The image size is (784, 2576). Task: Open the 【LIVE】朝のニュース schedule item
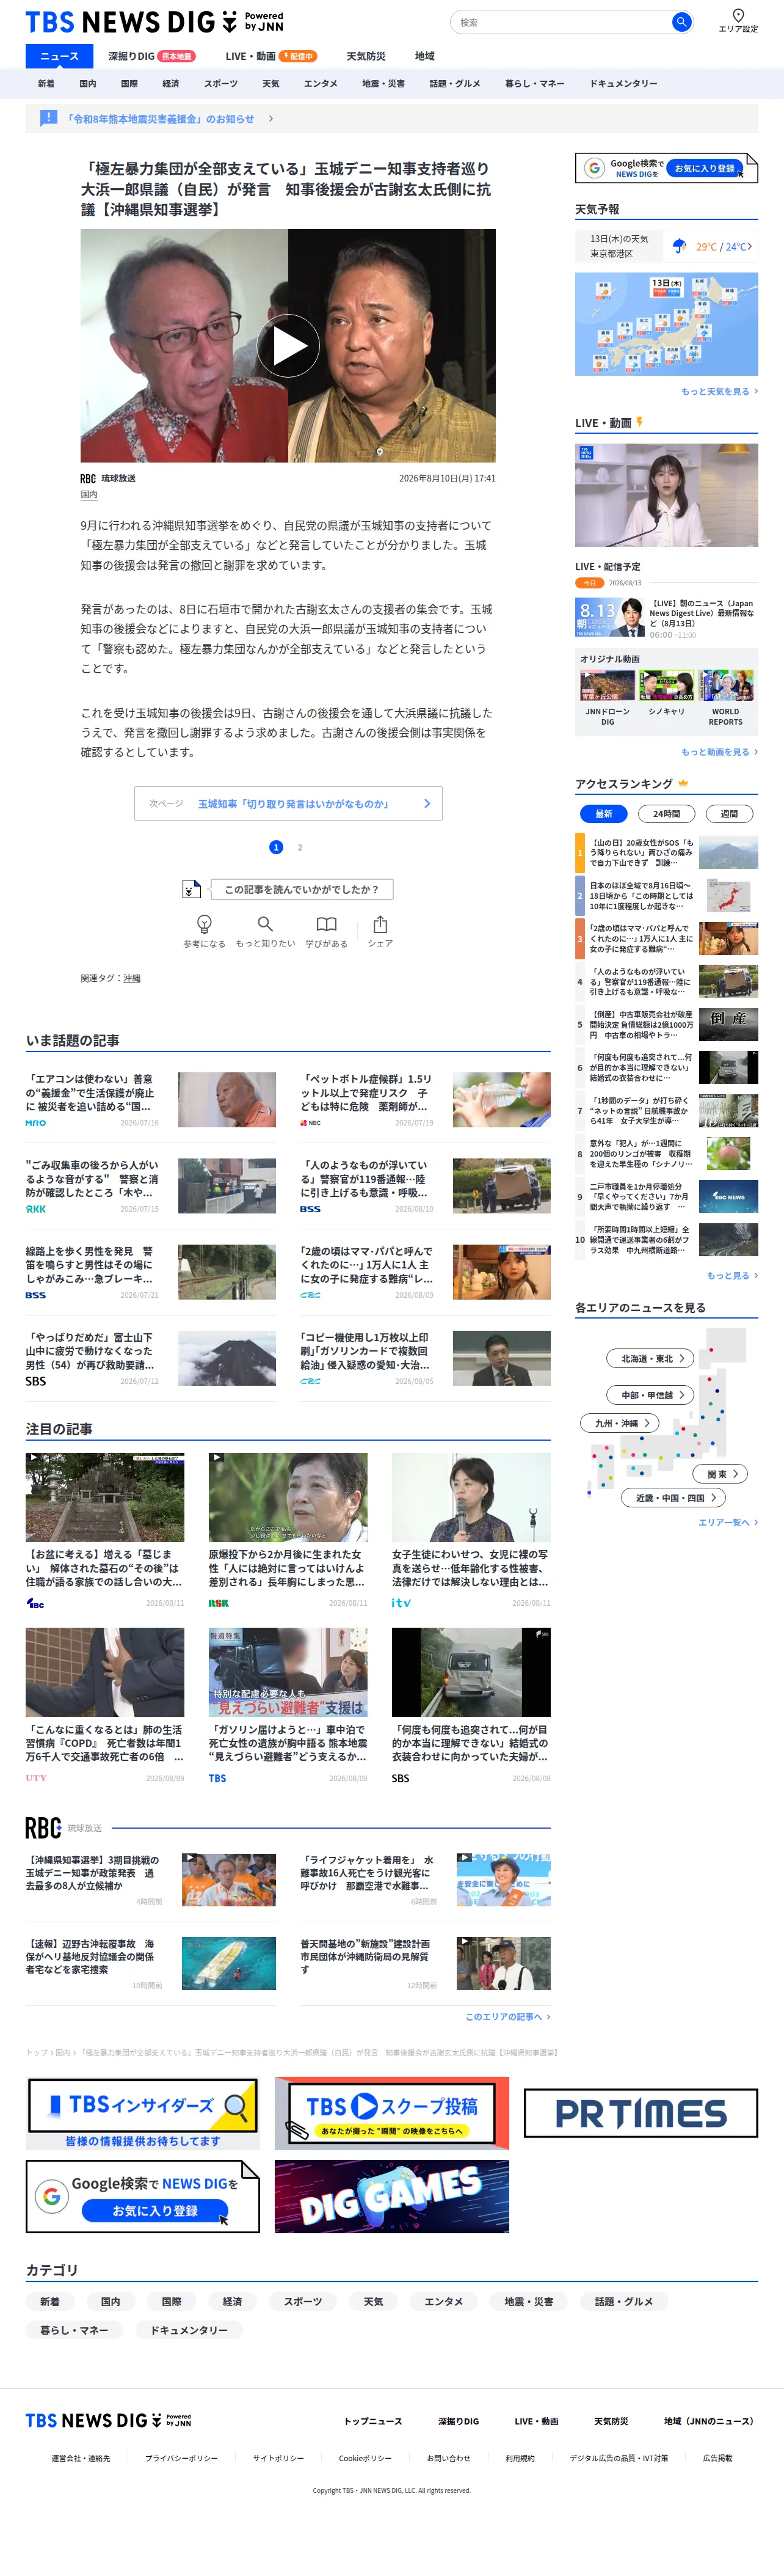pos(666,618)
